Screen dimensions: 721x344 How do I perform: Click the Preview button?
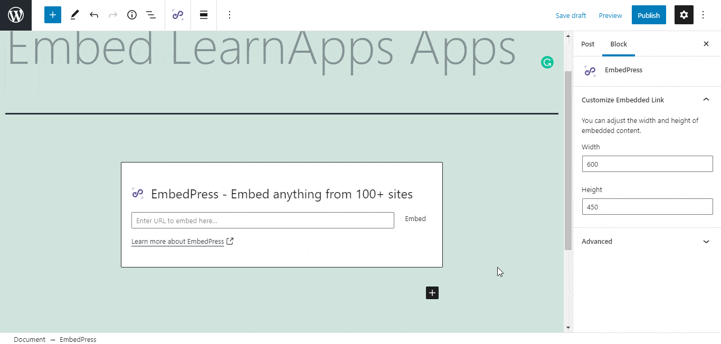pyautogui.click(x=610, y=15)
